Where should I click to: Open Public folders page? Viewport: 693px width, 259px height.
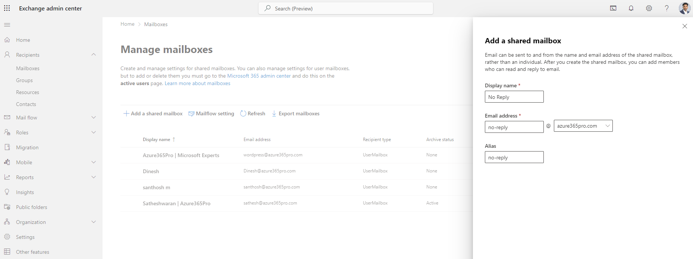[x=32, y=207]
